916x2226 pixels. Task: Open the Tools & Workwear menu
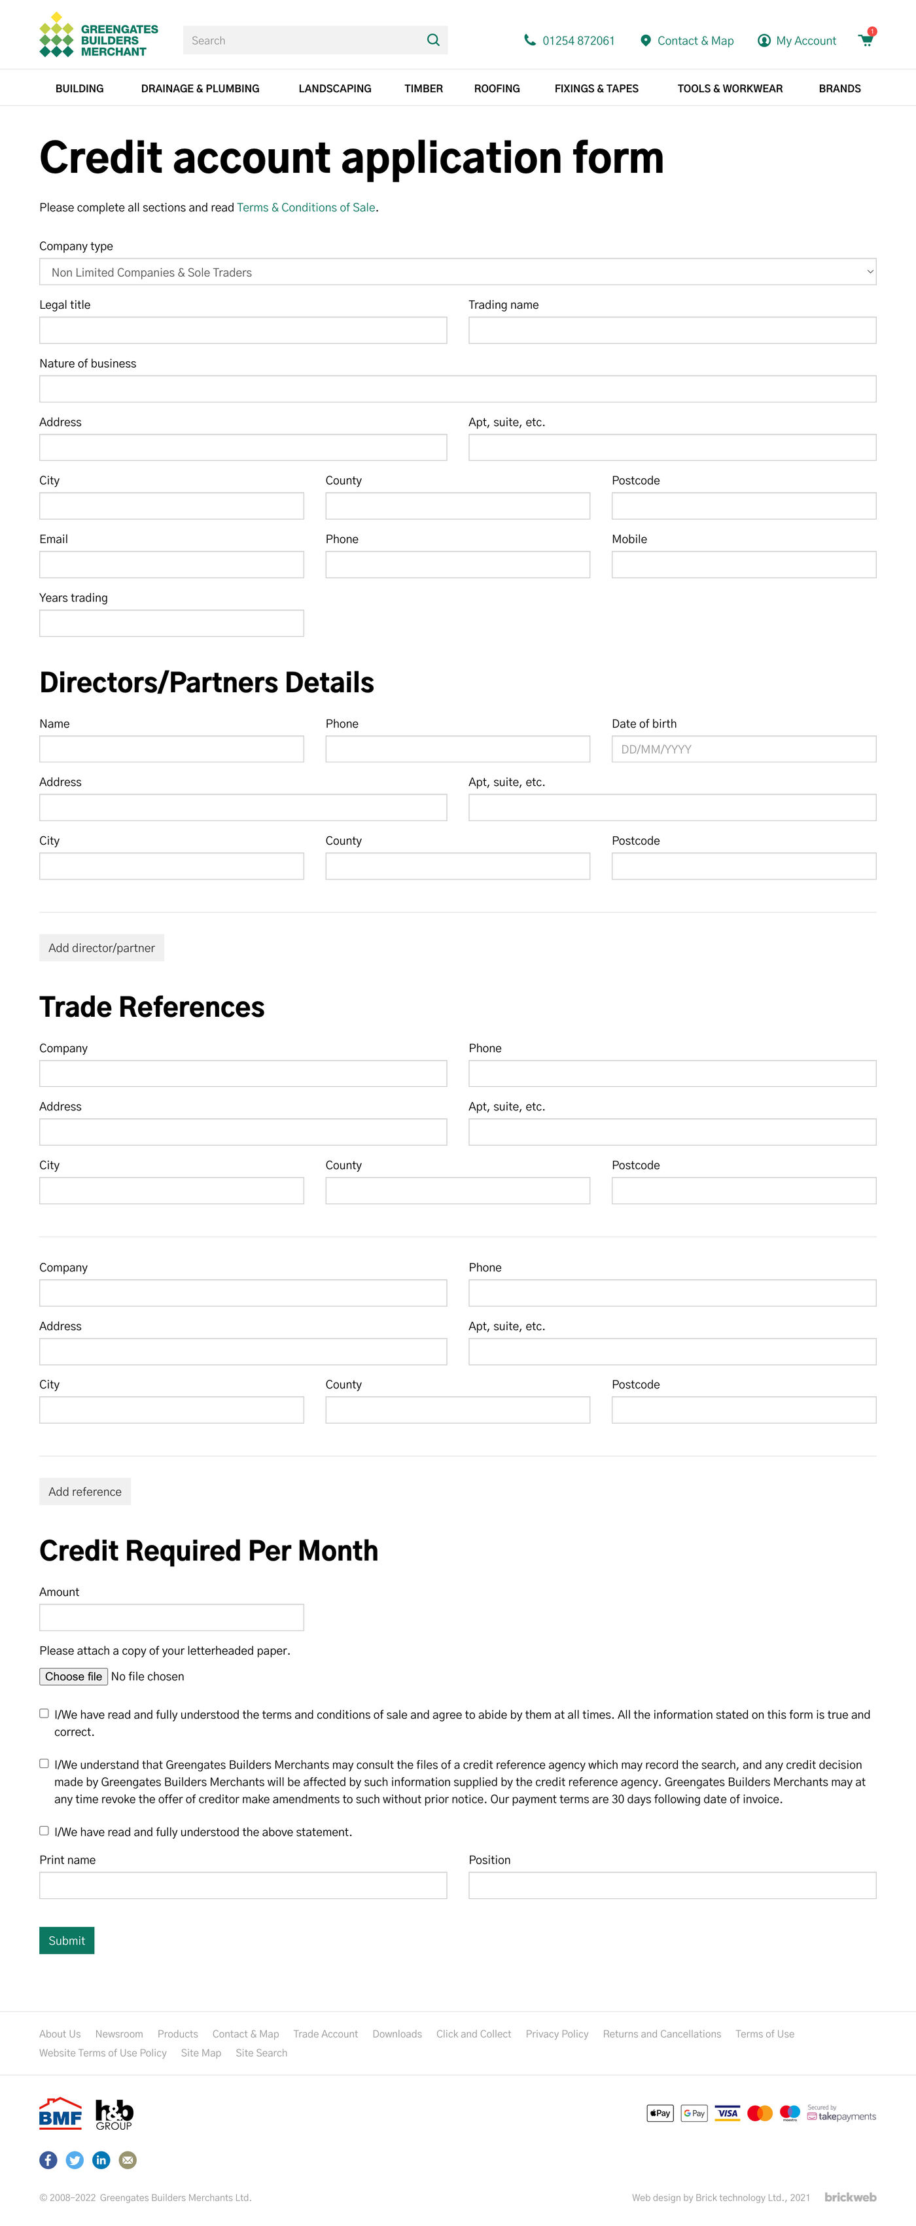730,88
